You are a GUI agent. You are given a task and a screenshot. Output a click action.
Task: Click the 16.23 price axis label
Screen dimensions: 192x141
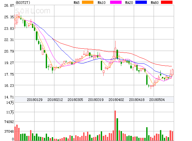pyautogui.click(x=9, y=86)
